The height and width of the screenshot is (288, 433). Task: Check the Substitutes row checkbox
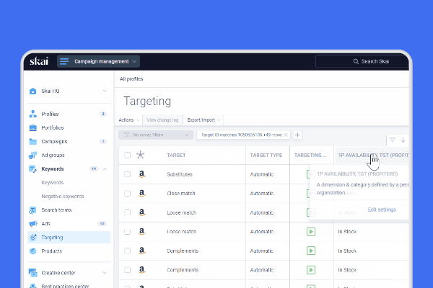[127, 174]
